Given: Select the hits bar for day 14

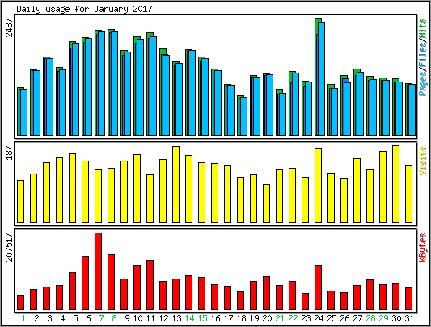Looking at the screenshot, I should (190, 93).
